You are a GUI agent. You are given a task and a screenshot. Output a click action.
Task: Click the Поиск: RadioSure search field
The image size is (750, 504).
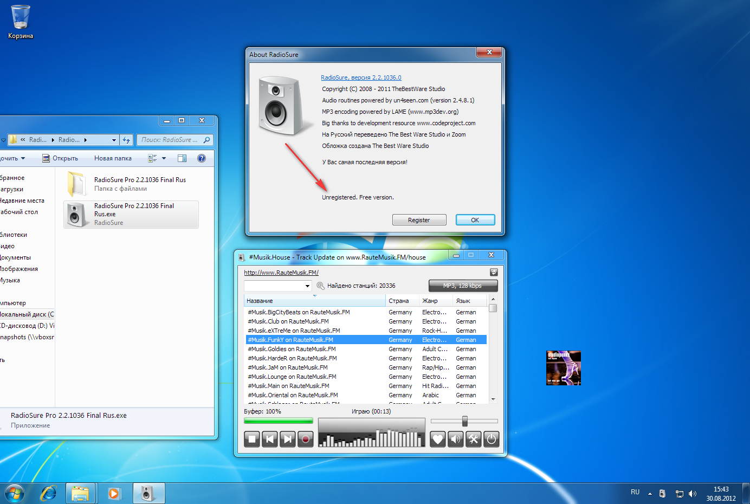point(174,140)
